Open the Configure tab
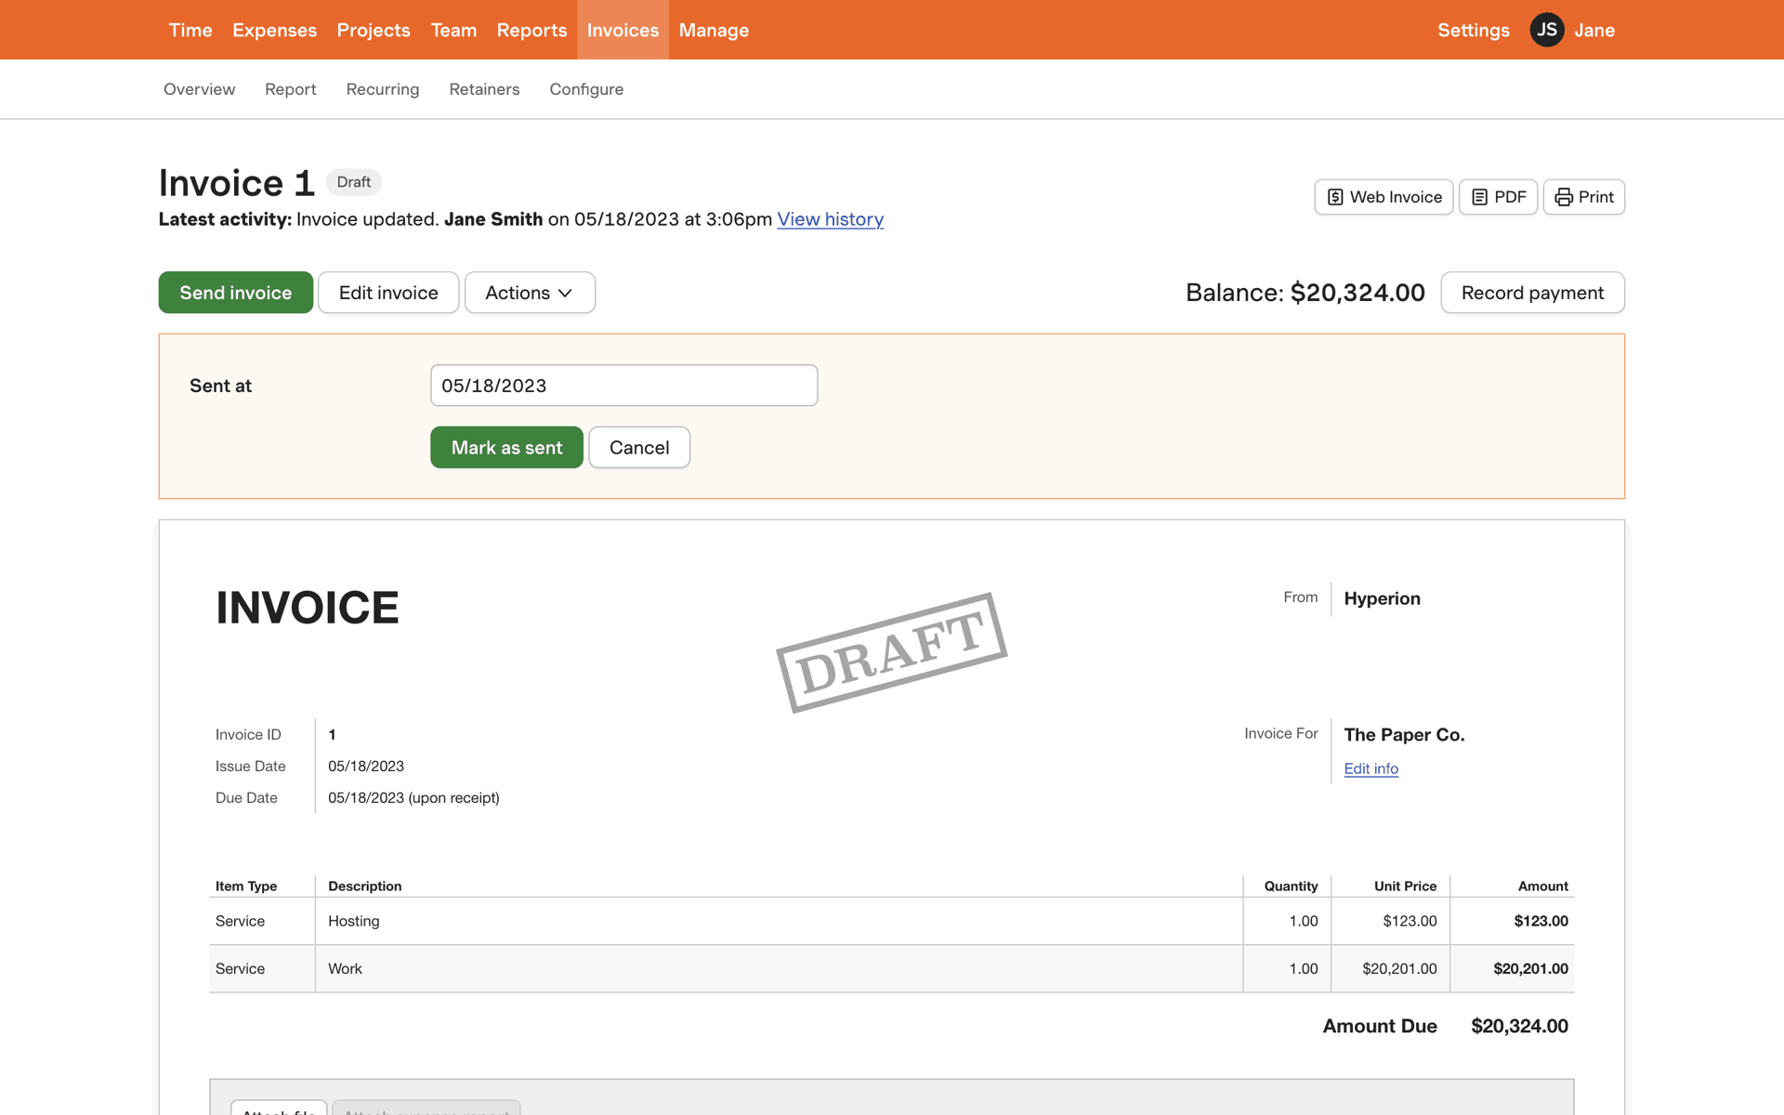The width and height of the screenshot is (1784, 1115). [x=586, y=89]
